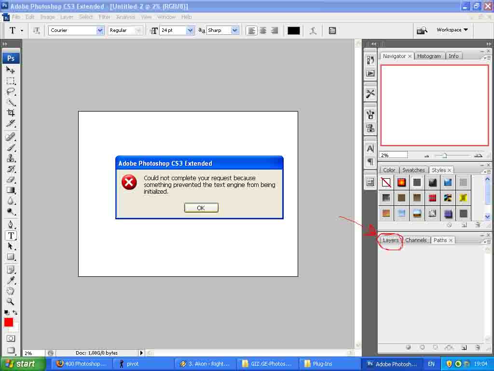This screenshot has height=371, width=494.
Task: Open the Regular font style dropdown
Action: coord(138,30)
